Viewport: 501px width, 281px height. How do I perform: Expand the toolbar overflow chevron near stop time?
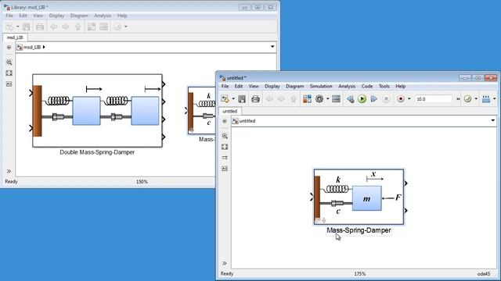pyautogui.click(x=458, y=99)
